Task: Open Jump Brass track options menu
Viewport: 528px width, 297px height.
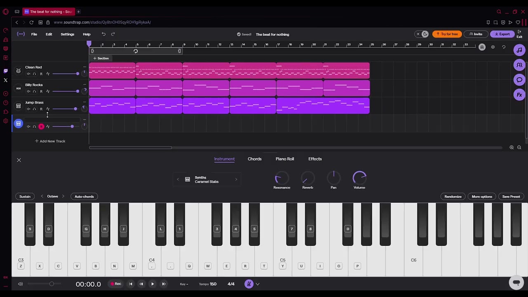Action: click(x=85, y=102)
